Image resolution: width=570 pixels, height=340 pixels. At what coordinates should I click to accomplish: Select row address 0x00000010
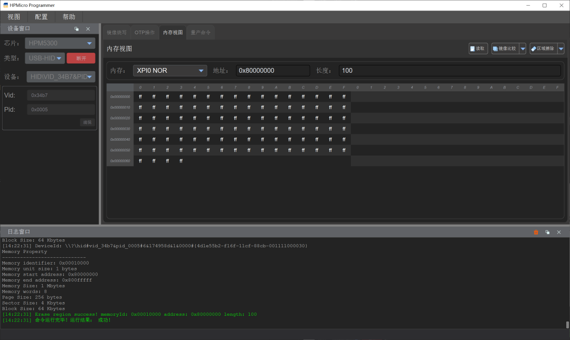click(120, 107)
